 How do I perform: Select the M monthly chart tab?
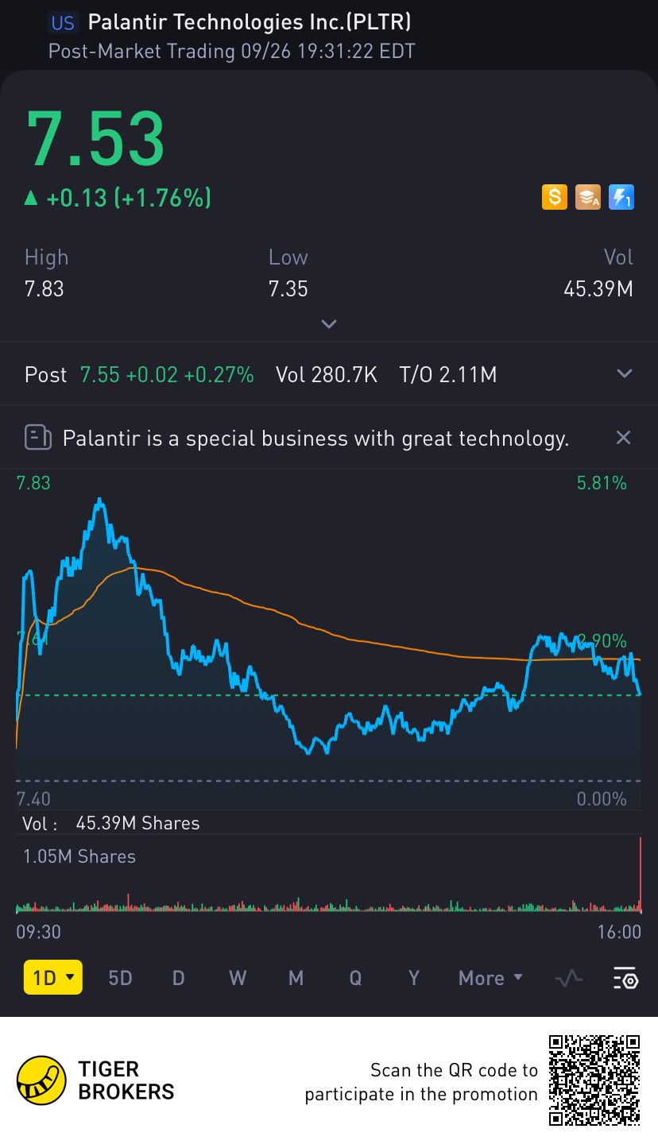coord(296,978)
